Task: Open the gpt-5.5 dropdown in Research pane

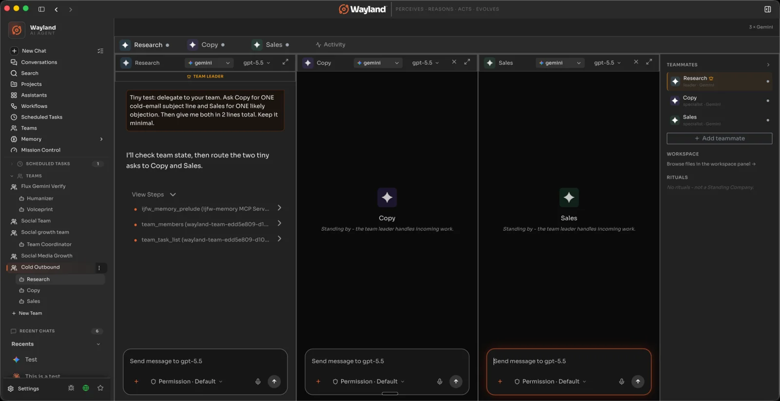Action: [x=257, y=63]
